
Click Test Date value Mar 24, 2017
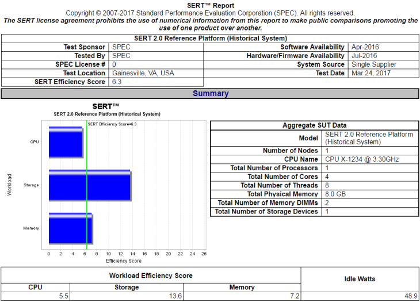click(x=371, y=73)
